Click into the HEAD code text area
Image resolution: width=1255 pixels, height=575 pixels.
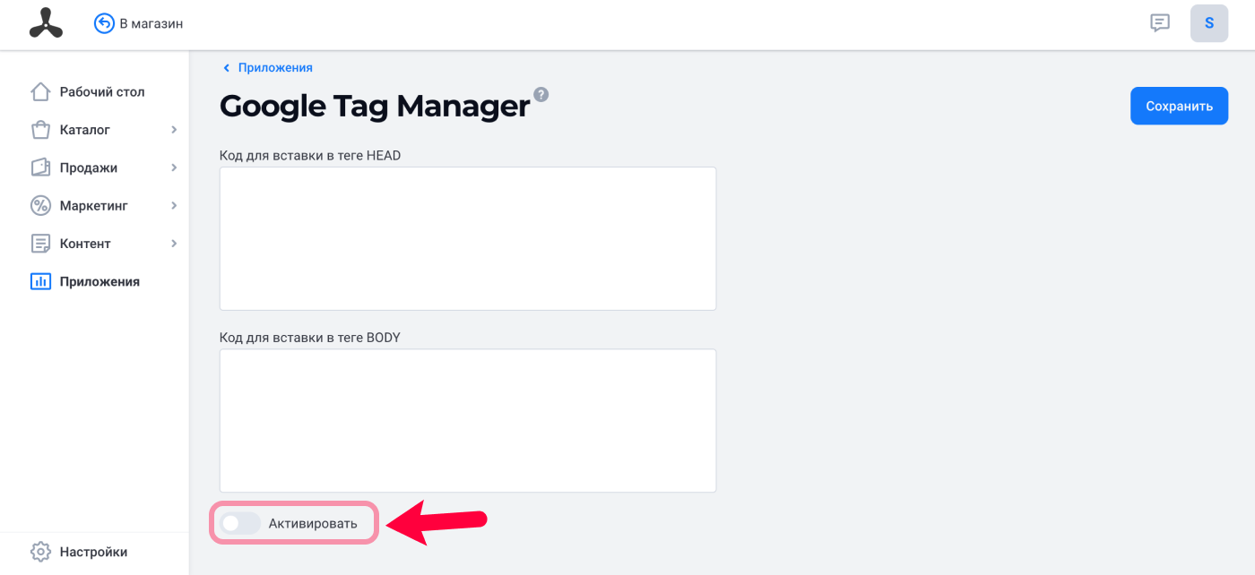(468, 238)
